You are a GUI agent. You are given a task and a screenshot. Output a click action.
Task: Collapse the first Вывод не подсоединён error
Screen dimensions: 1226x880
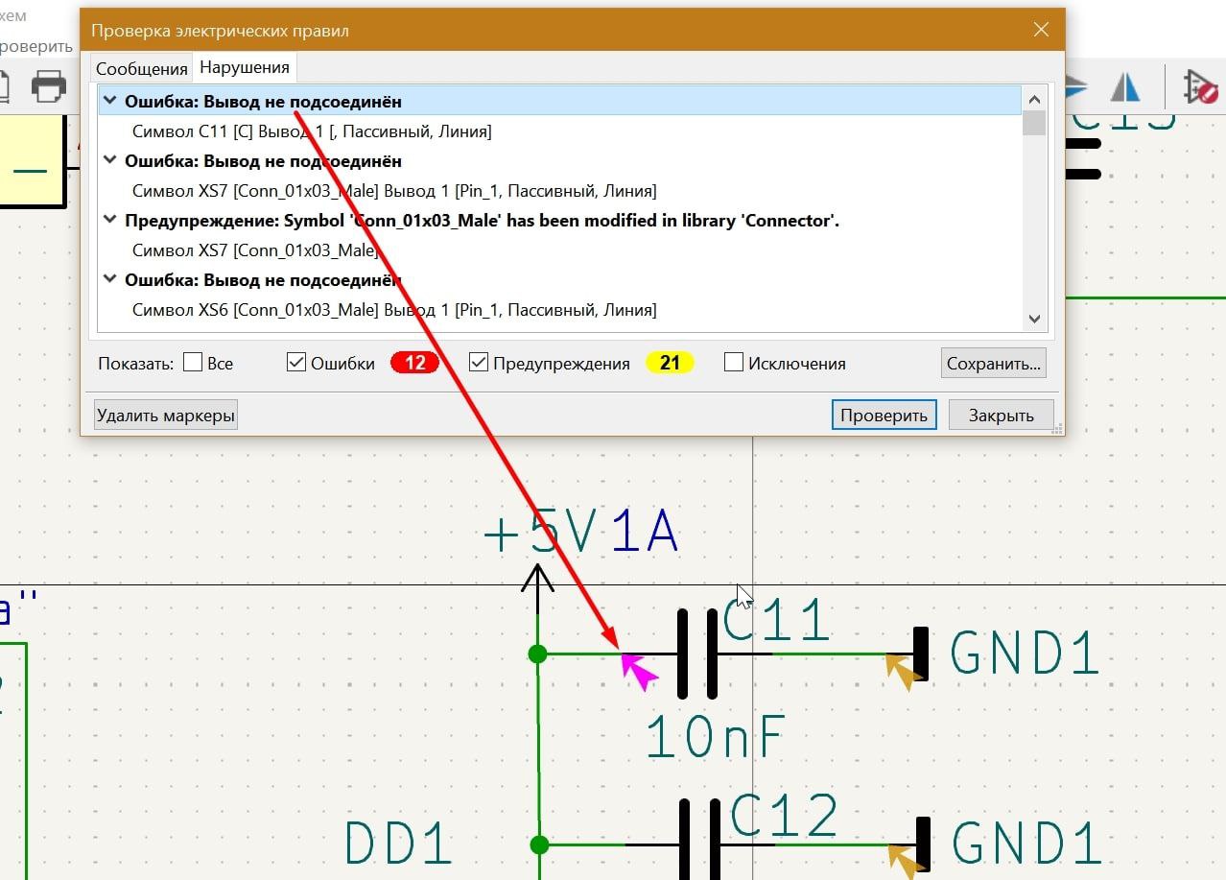[x=110, y=101]
